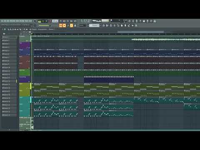Mute the top audio track
This screenshot has height=150, width=200.
click(x=29, y=41)
